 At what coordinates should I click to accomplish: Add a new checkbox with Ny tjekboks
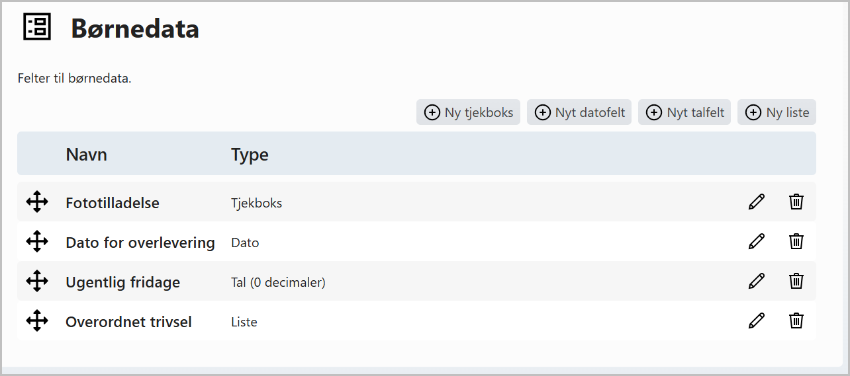tap(469, 112)
